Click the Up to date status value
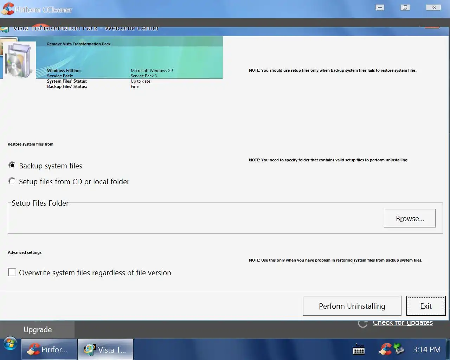The width and height of the screenshot is (450, 360). point(140,81)
